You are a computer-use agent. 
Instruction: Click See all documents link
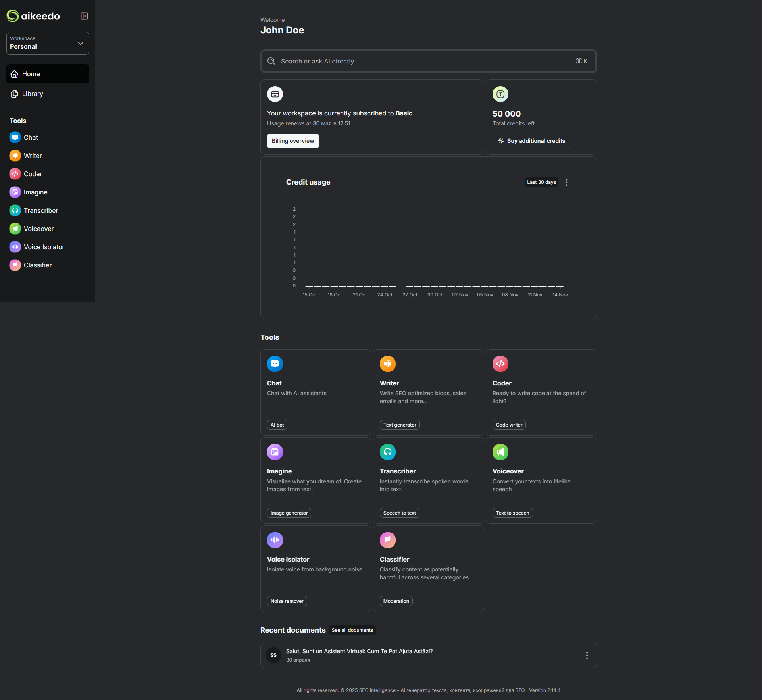click(x=352, y=631)
